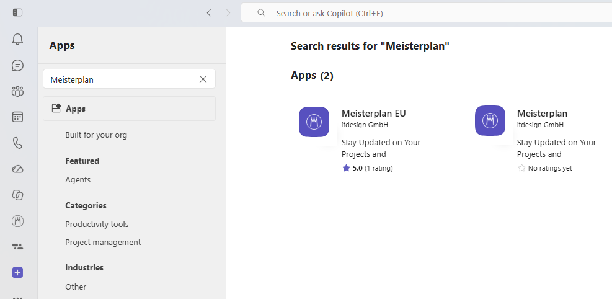Open the Meisterplan app title without EU

542,113
